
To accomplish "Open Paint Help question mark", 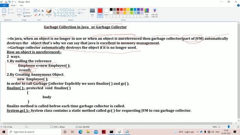I will [x=238, y=5].
